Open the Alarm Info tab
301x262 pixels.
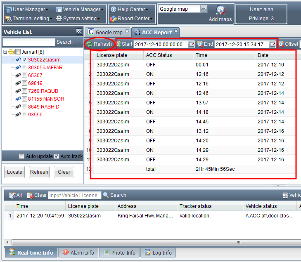click(x=78, y=253)
